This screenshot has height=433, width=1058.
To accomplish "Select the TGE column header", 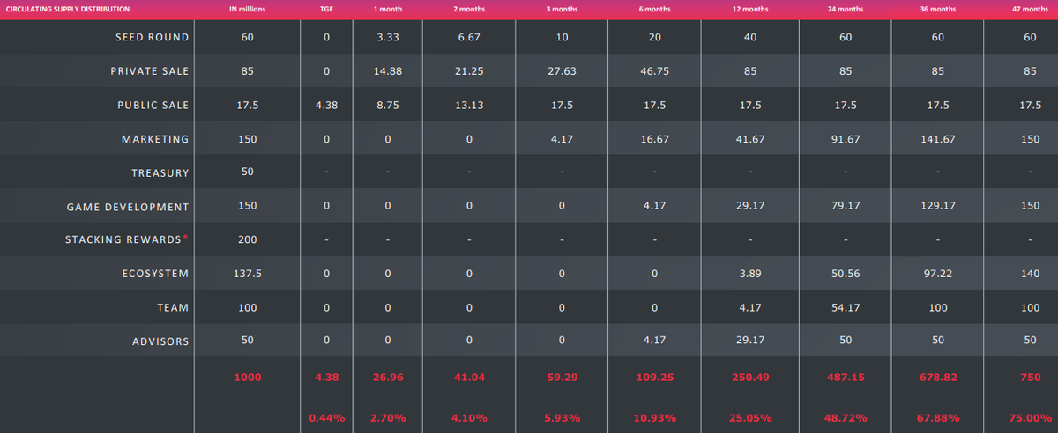I will [x=326, y=9].
